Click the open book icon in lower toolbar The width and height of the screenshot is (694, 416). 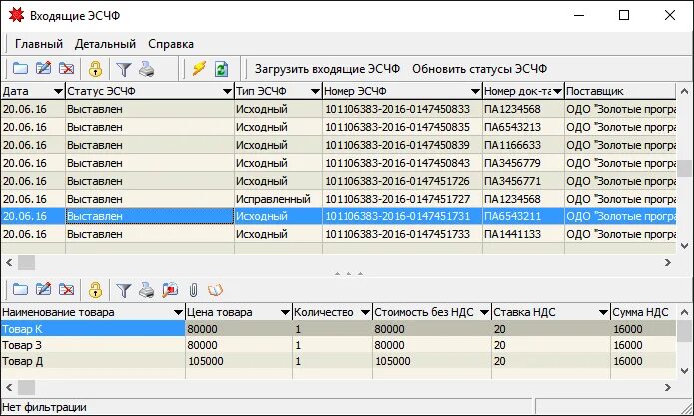215,290
